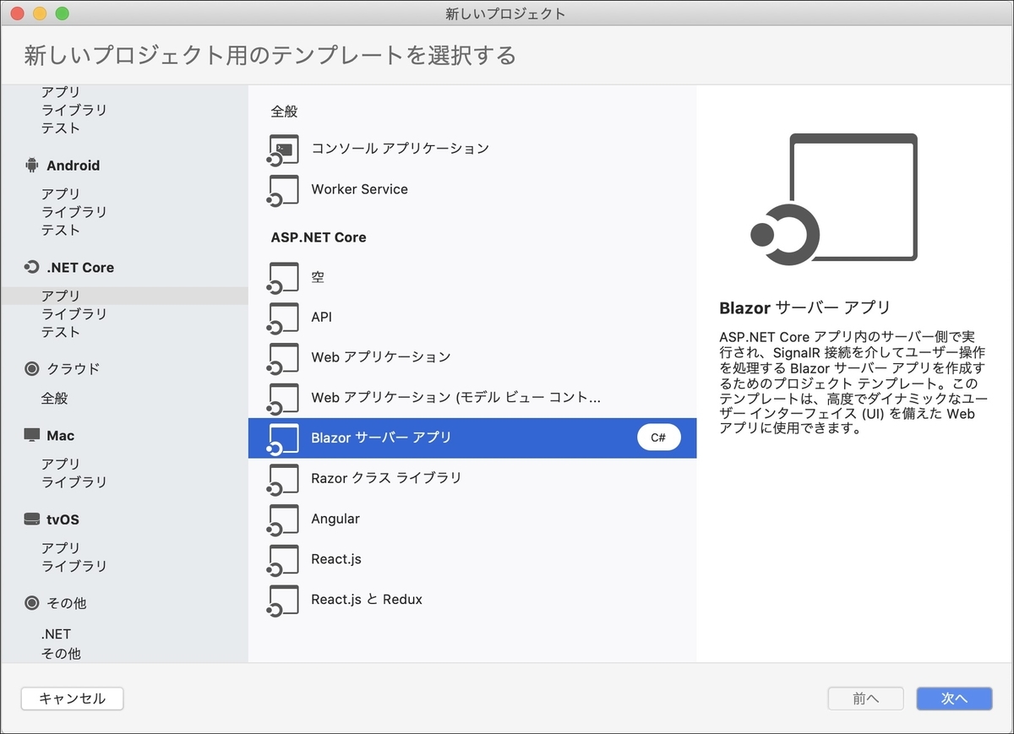1014x734 pixels.
Task: Choose the Angular template label
Action: [x=335, y=519]
